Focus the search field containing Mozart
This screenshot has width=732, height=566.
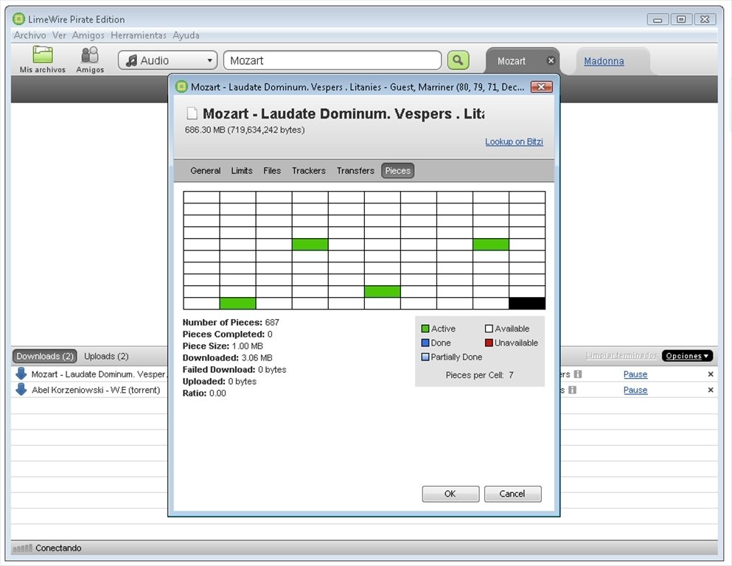pos(332,60)
